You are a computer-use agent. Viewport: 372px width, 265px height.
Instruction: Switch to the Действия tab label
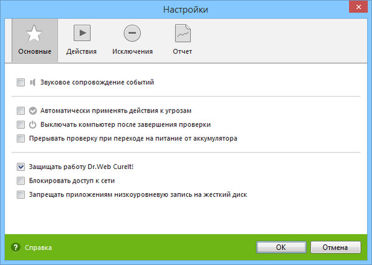[82, 51]
